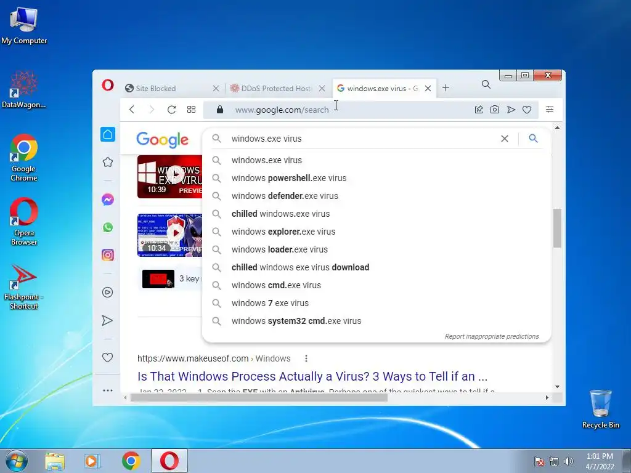Send page to My Flow
This screenshot has width=631, height=473.
[511, 110]
